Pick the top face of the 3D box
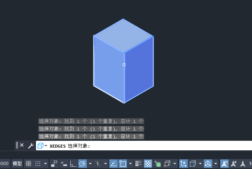The height and width of the screenshot is (169, 252). 124,35
